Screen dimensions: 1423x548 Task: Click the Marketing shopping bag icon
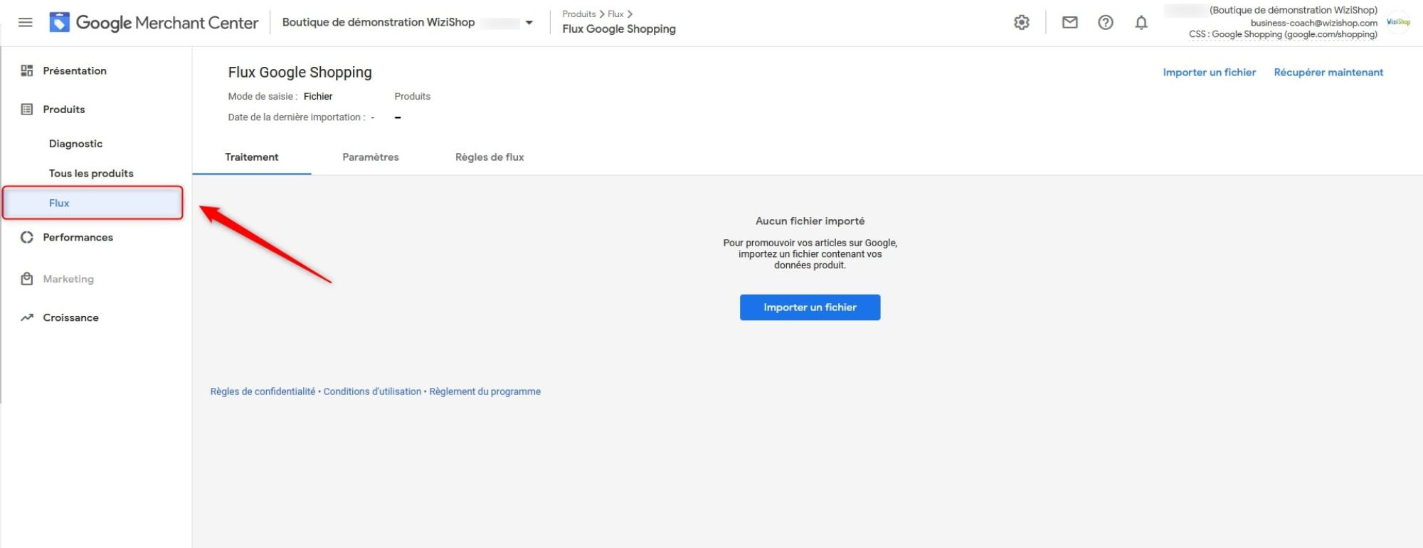27,278
